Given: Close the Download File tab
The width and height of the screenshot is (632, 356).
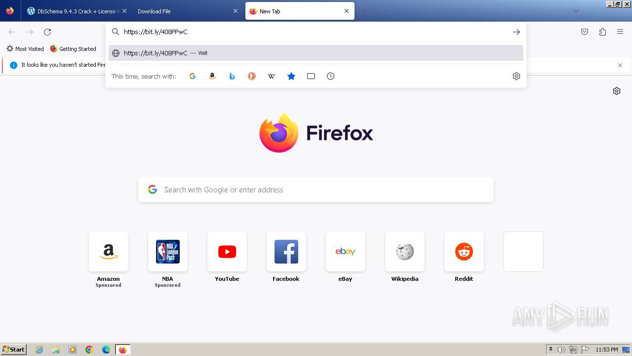Looking at the screenshot, I should coord(236,11).
